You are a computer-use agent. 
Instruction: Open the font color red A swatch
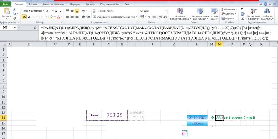(59, 17)
